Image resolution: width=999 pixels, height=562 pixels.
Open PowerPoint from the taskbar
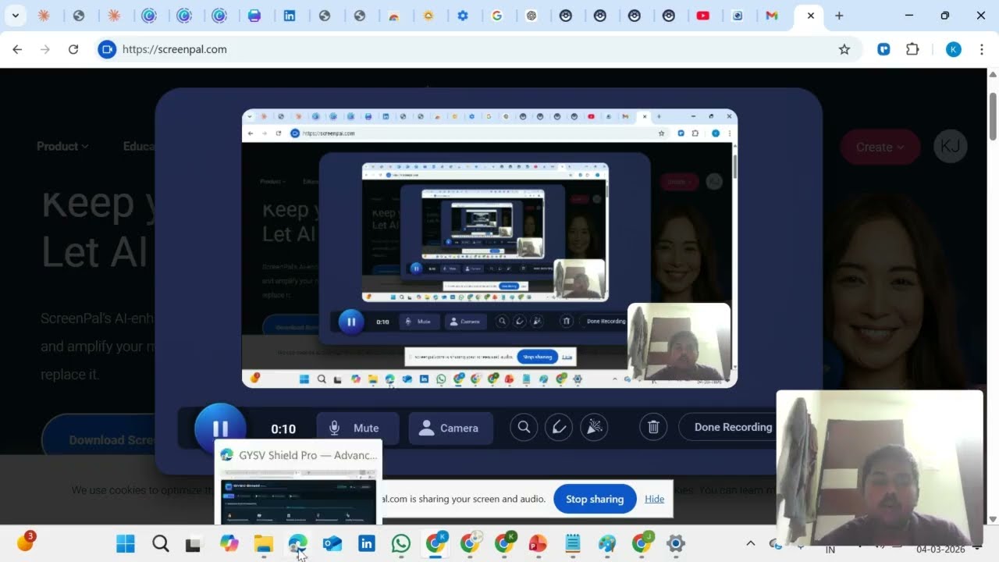(538, 543)
